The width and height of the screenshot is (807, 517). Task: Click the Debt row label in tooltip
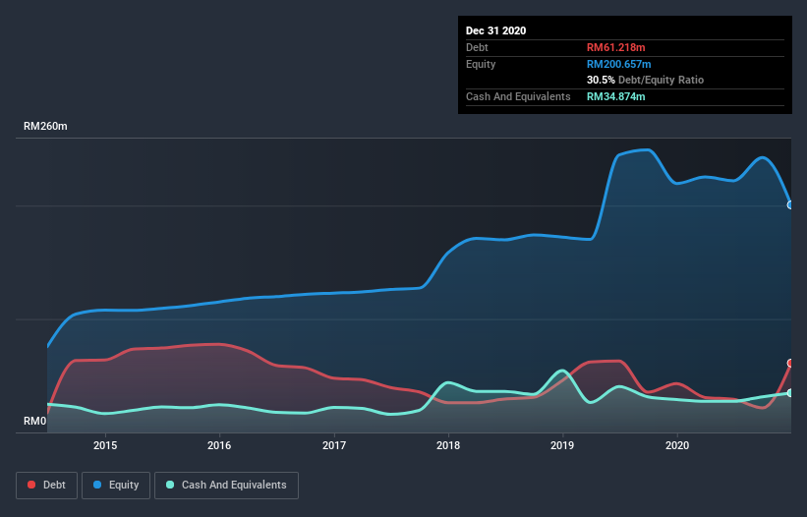coord(477,47)
